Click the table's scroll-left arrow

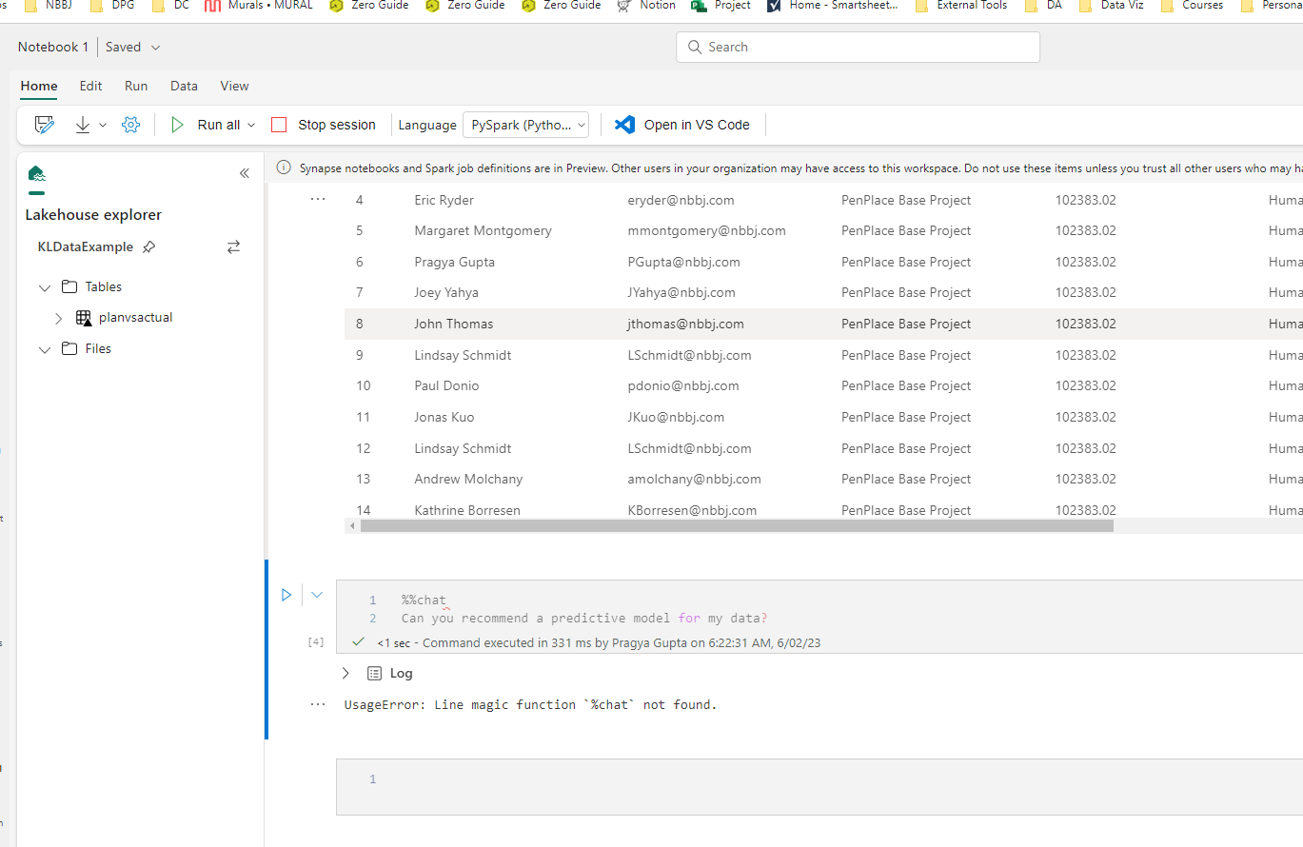(352, 525)
